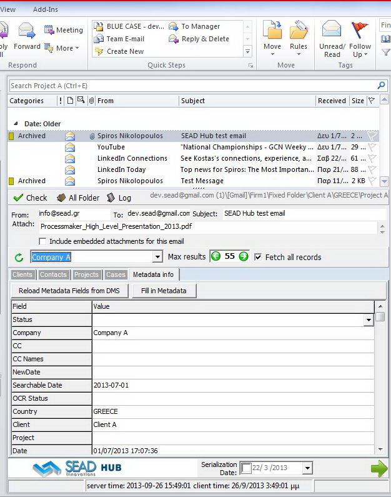Click the Check button
The width and height of the screenshot is (391, 497).
(31, 198)
